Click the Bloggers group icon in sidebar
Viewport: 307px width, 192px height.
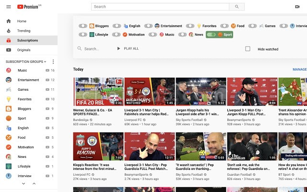point(9,109)
